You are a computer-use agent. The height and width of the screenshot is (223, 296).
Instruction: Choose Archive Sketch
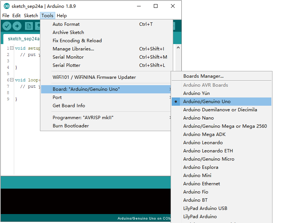point(106,32)
